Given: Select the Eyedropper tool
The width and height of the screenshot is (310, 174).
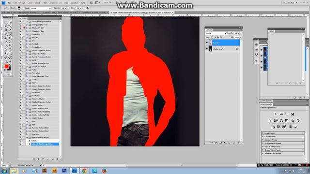Looking at the screenshot, I should [10, 30].
